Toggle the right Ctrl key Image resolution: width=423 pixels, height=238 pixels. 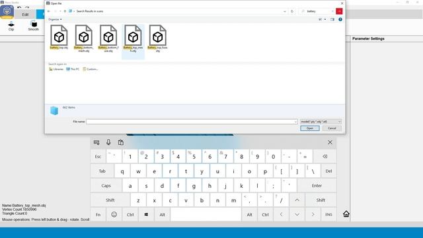[x=266, y=214]
